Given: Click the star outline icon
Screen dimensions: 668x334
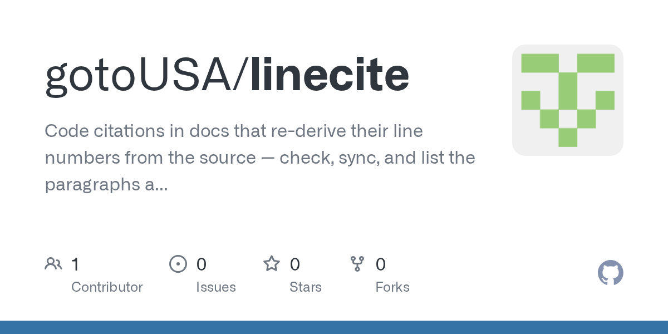Looking at the screenshot, I should (272, 263).
